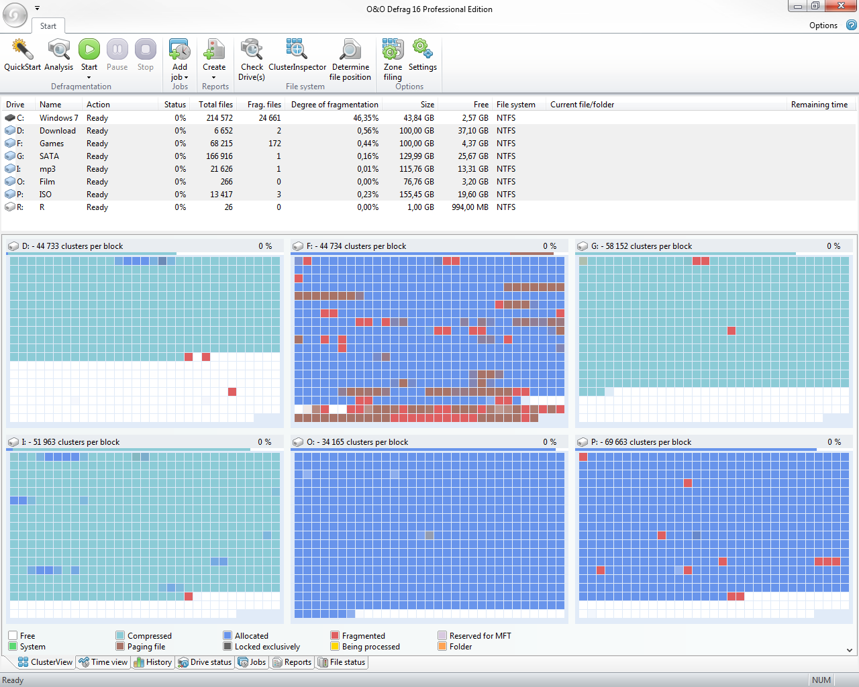The image size is (859, 687).
Task: Expand the Create reports dropdown arrow
Action: point(214,77)
